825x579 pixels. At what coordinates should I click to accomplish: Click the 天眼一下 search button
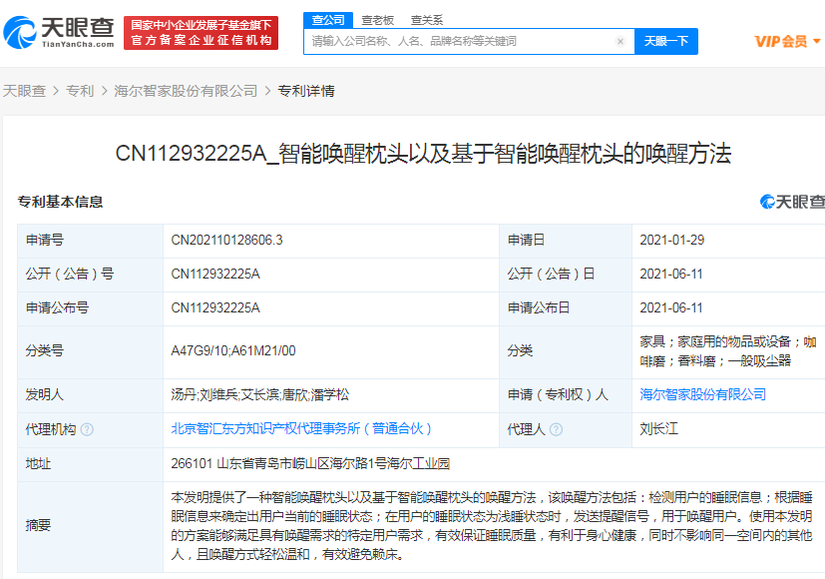pyautogui.click(x=665, y=42)
